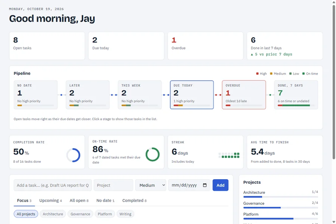This screenshot has height=224, width=336.
Task: Filter by the Governance chip
Action: click(80, 214)
